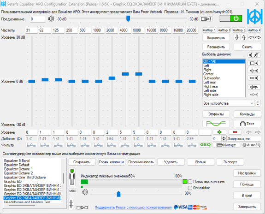Shift frequencies left with left arrow button
265x214 pixels.
pyautogui.click(x=251, y=37)
